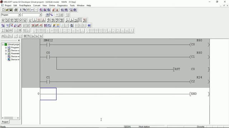Open the Online menu
This screenshot has width=229, height=128.
(x=52, y=6)
